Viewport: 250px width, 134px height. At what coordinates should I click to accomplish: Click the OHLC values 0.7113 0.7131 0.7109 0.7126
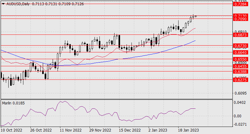(58, 4)
